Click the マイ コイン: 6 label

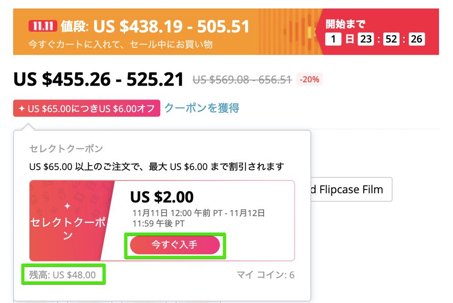point(265,275)
